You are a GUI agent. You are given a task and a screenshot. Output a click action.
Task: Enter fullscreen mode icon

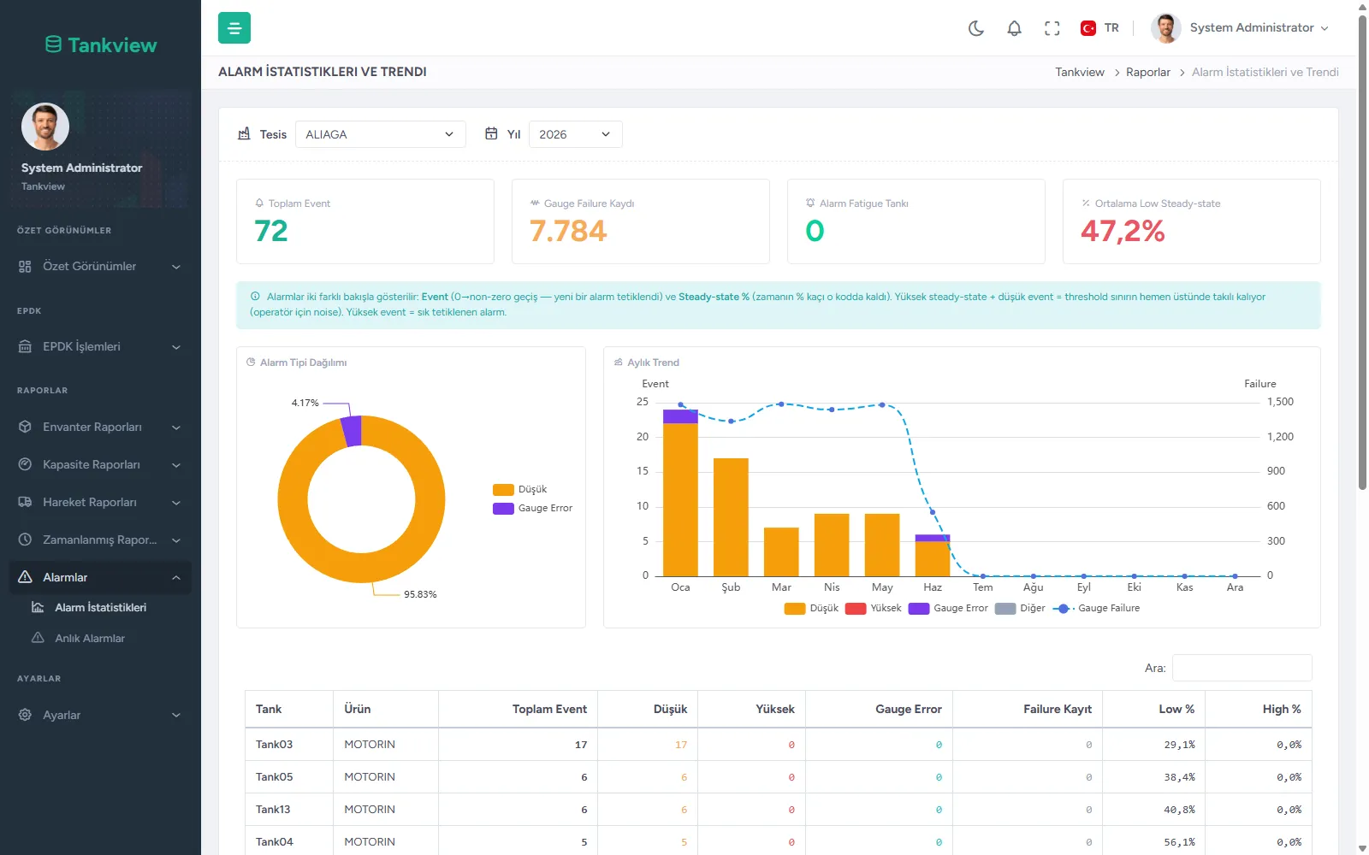1052,28
